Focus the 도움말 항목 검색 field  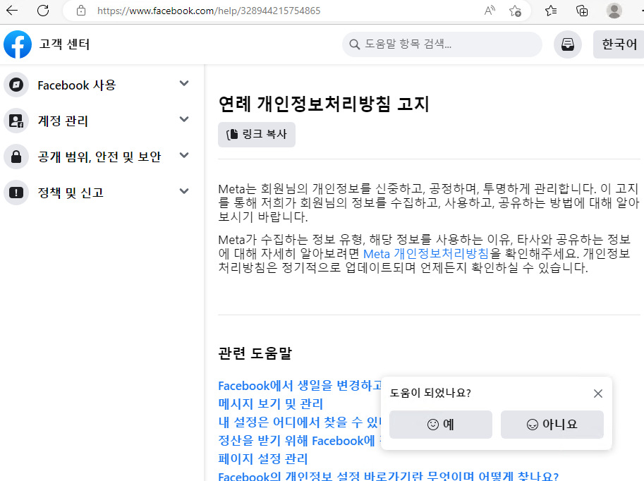tap(442, 44)
